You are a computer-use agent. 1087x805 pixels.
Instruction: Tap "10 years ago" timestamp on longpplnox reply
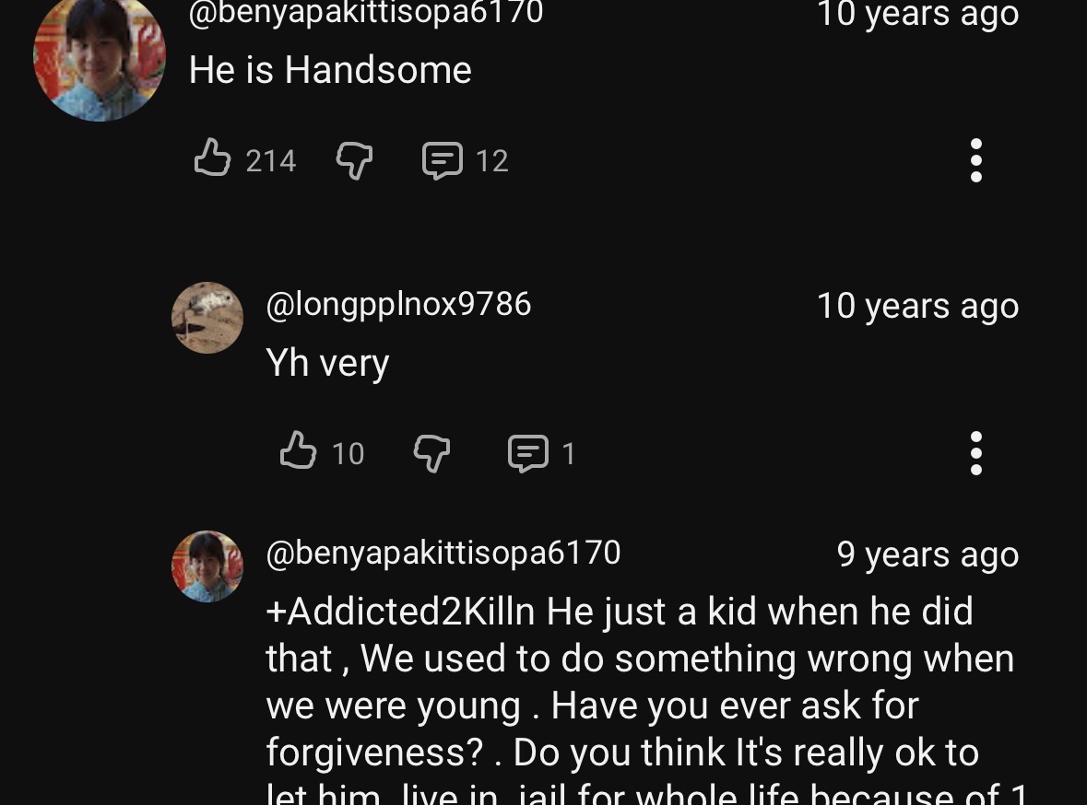(917, 306)
